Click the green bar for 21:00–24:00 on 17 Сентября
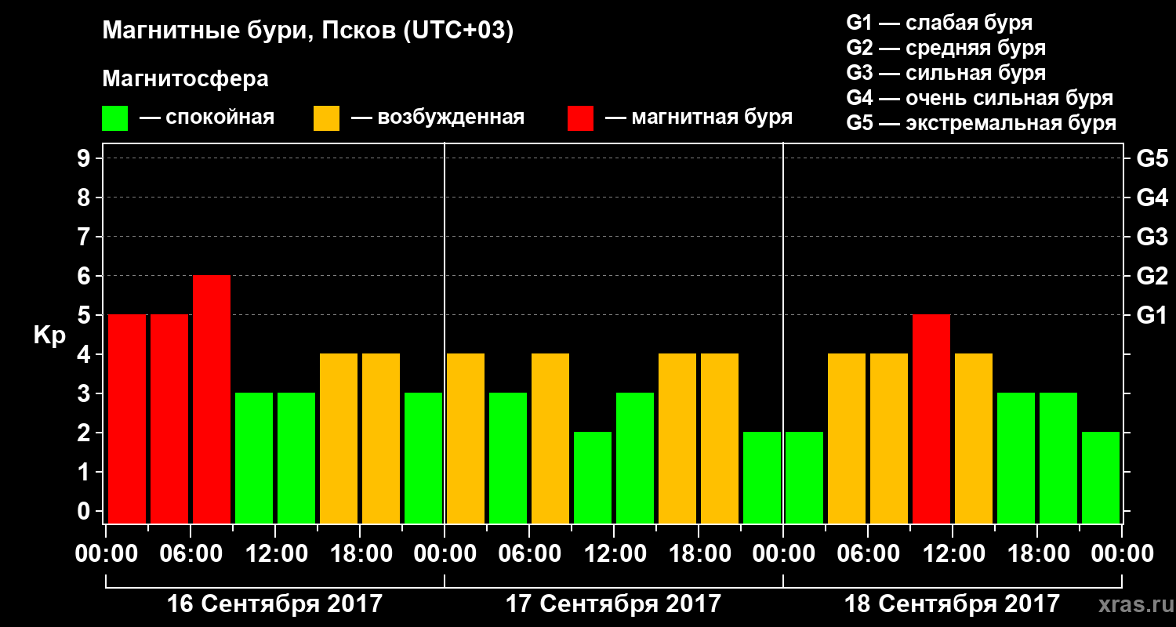This screenshot has width=1176, height=627. point(762,478)
